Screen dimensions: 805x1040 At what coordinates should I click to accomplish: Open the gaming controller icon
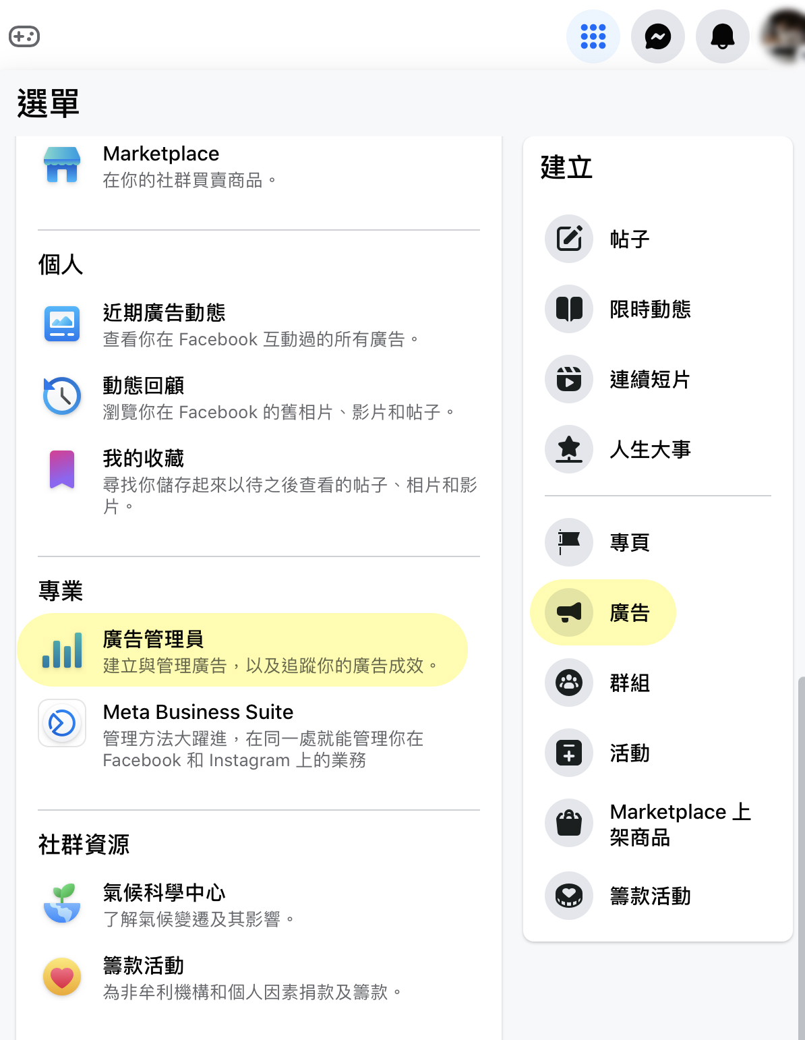pyautogui.click(x=24, y=36)
